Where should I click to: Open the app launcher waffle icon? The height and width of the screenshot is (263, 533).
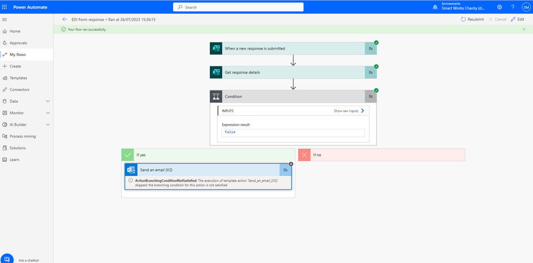[4, 7]
